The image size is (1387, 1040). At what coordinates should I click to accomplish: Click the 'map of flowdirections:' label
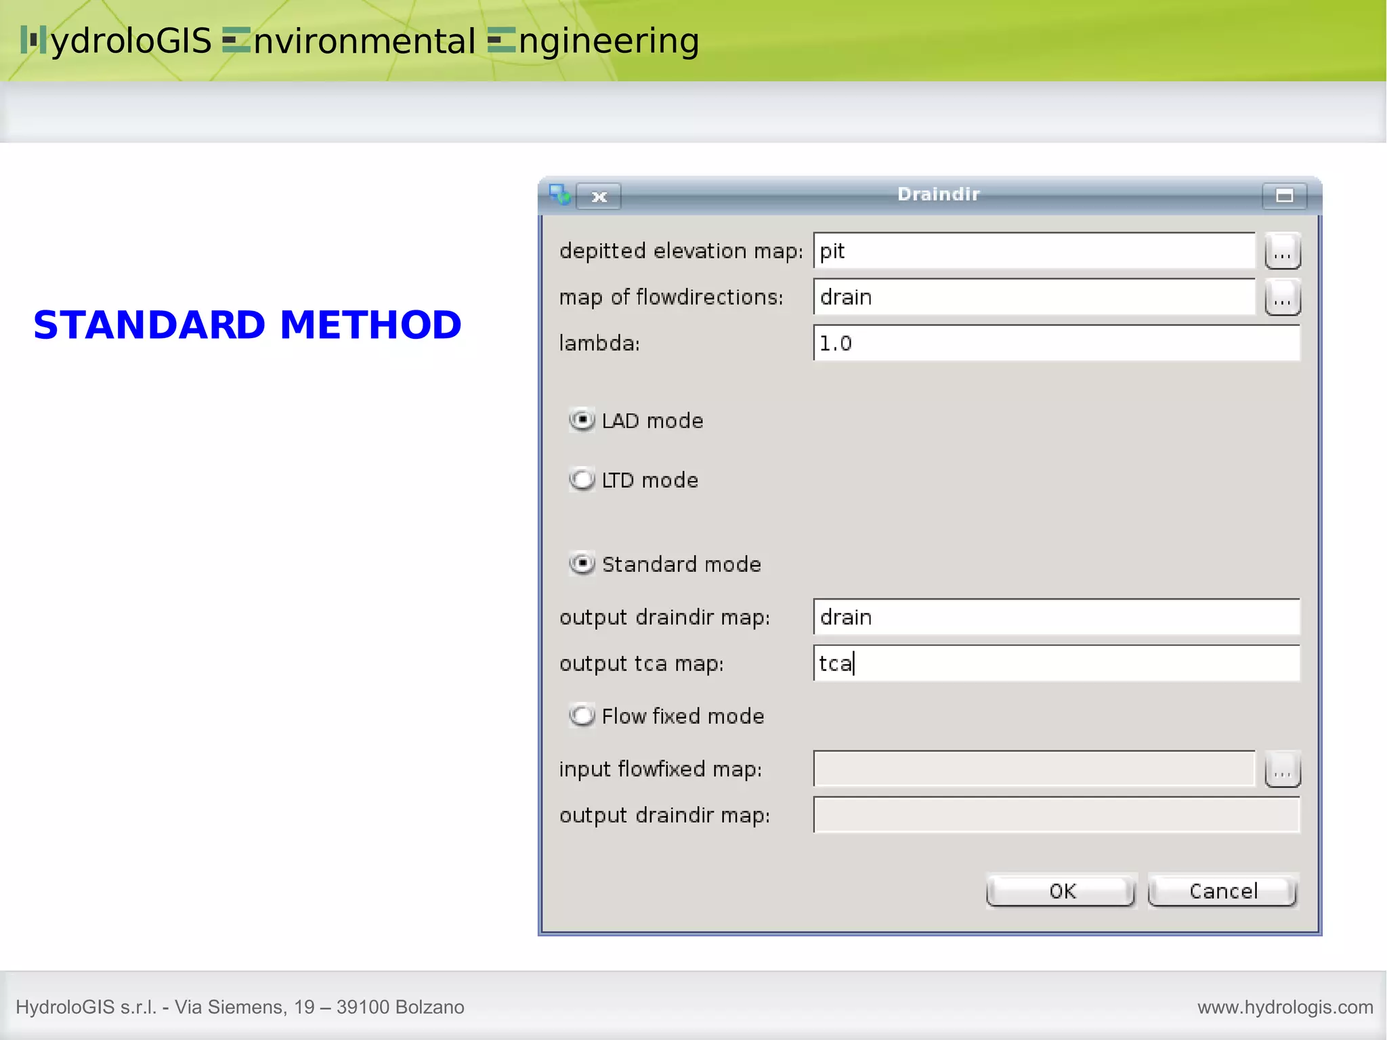671,297
